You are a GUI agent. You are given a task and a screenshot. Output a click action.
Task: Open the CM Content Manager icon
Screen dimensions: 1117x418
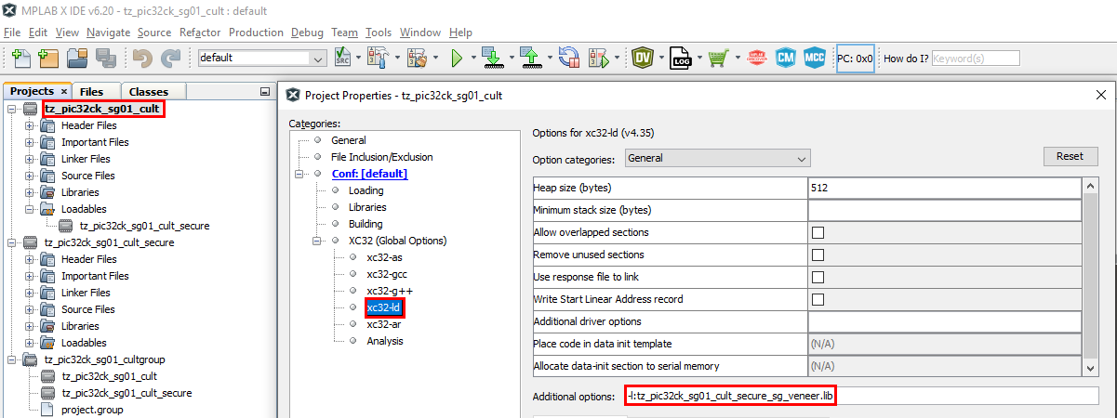tap(785, 58)
